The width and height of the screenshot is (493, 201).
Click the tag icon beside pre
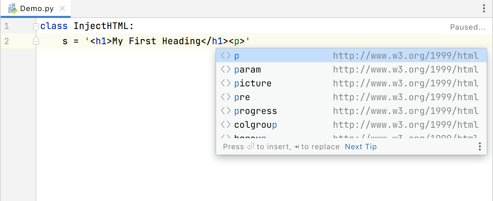[x=225, y=97]
